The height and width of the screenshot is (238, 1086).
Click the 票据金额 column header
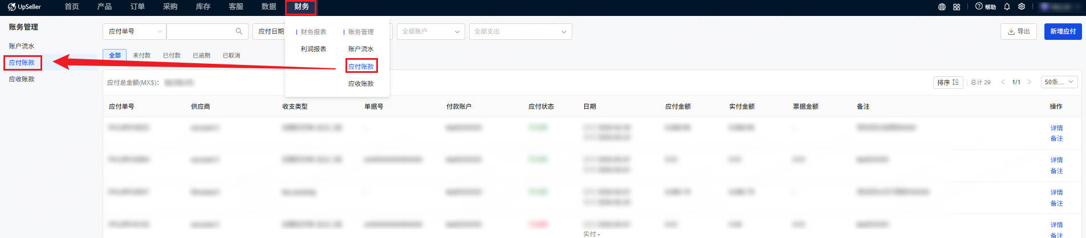point(806,106)
